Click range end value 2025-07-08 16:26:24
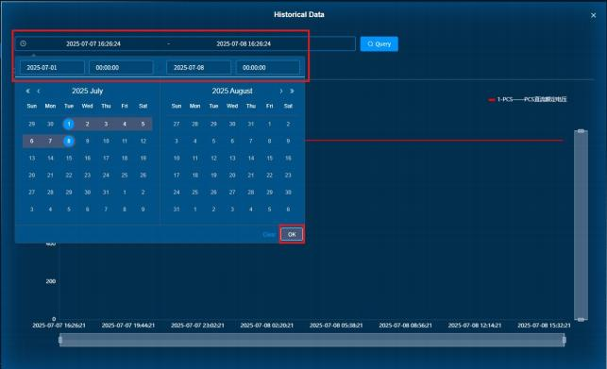This screenshot has width=607, height=369. tap(244, 43)
